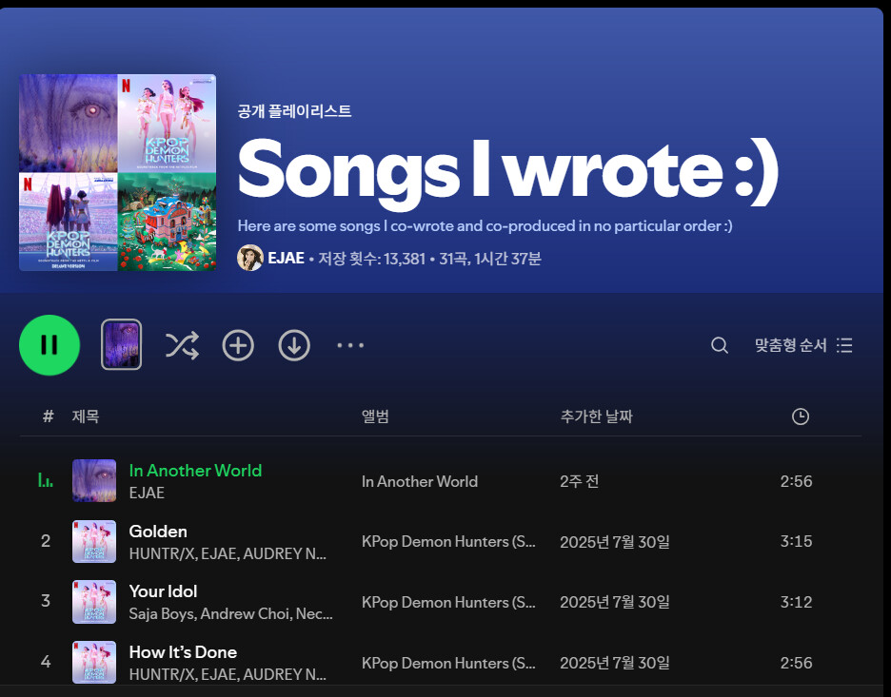
Task: Add playlist to library with plus icon
Action: tap(238, 345)
